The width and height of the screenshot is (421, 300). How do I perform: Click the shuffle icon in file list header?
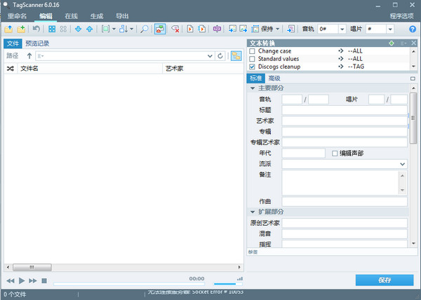coord(11,69)
